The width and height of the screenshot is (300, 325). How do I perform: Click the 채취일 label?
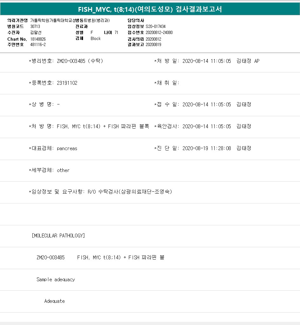coord(167,83)
